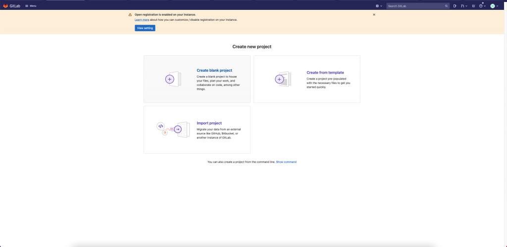Click the Create new project title

coord(252,47)
